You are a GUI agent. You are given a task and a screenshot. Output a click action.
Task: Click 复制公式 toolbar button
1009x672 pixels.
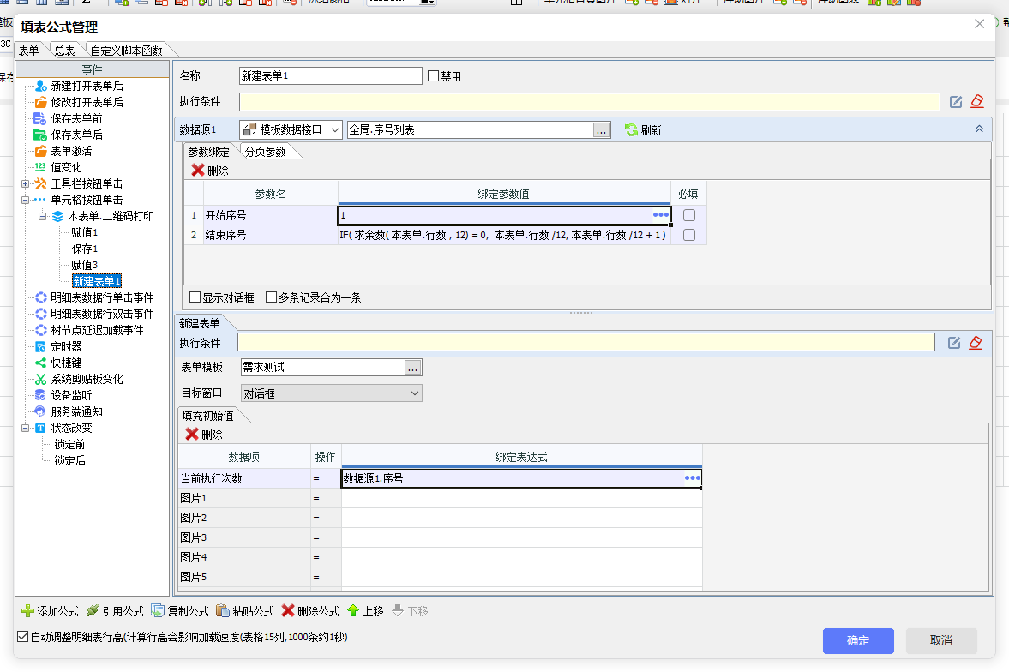click(179, 611)
